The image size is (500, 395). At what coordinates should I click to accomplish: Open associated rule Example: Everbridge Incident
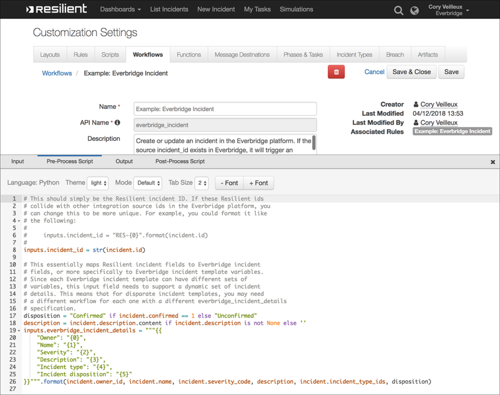[452, 131]
